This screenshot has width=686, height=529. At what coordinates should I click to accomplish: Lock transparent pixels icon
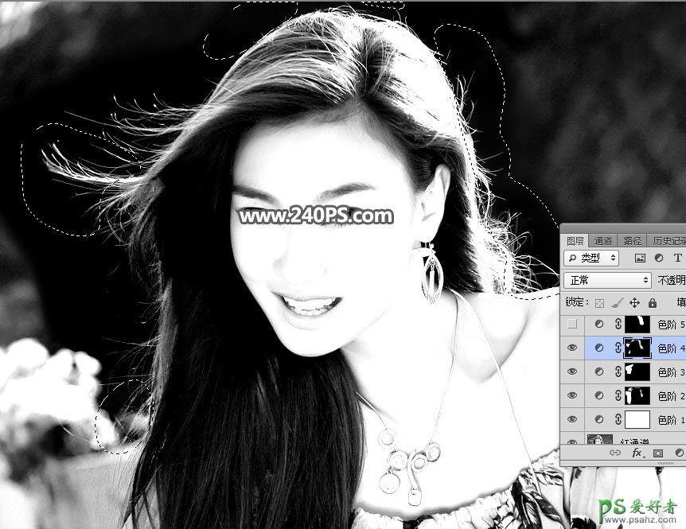(600, 303)
